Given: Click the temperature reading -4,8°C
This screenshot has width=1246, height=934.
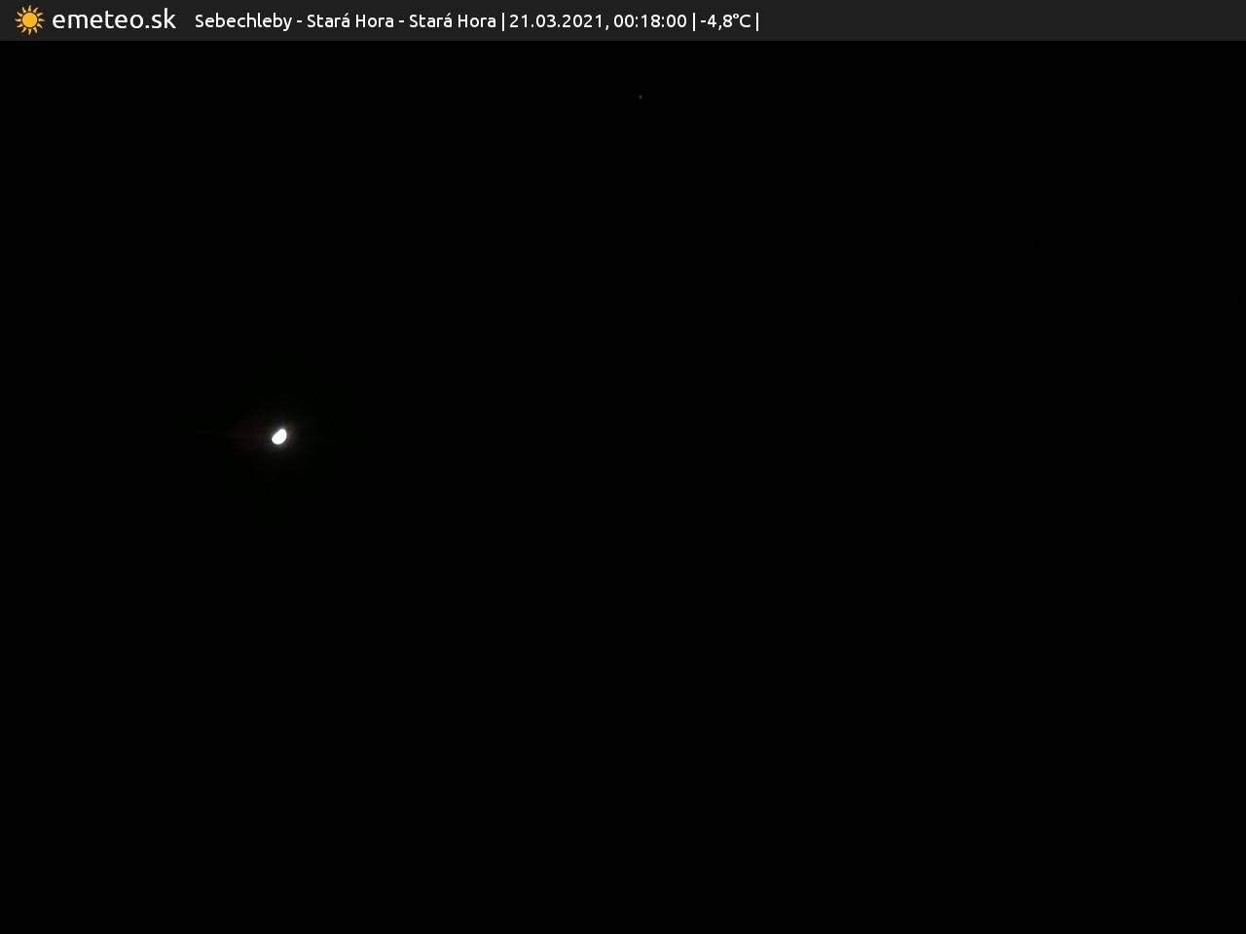Looking at the screenshot, I should click(725, 20).
